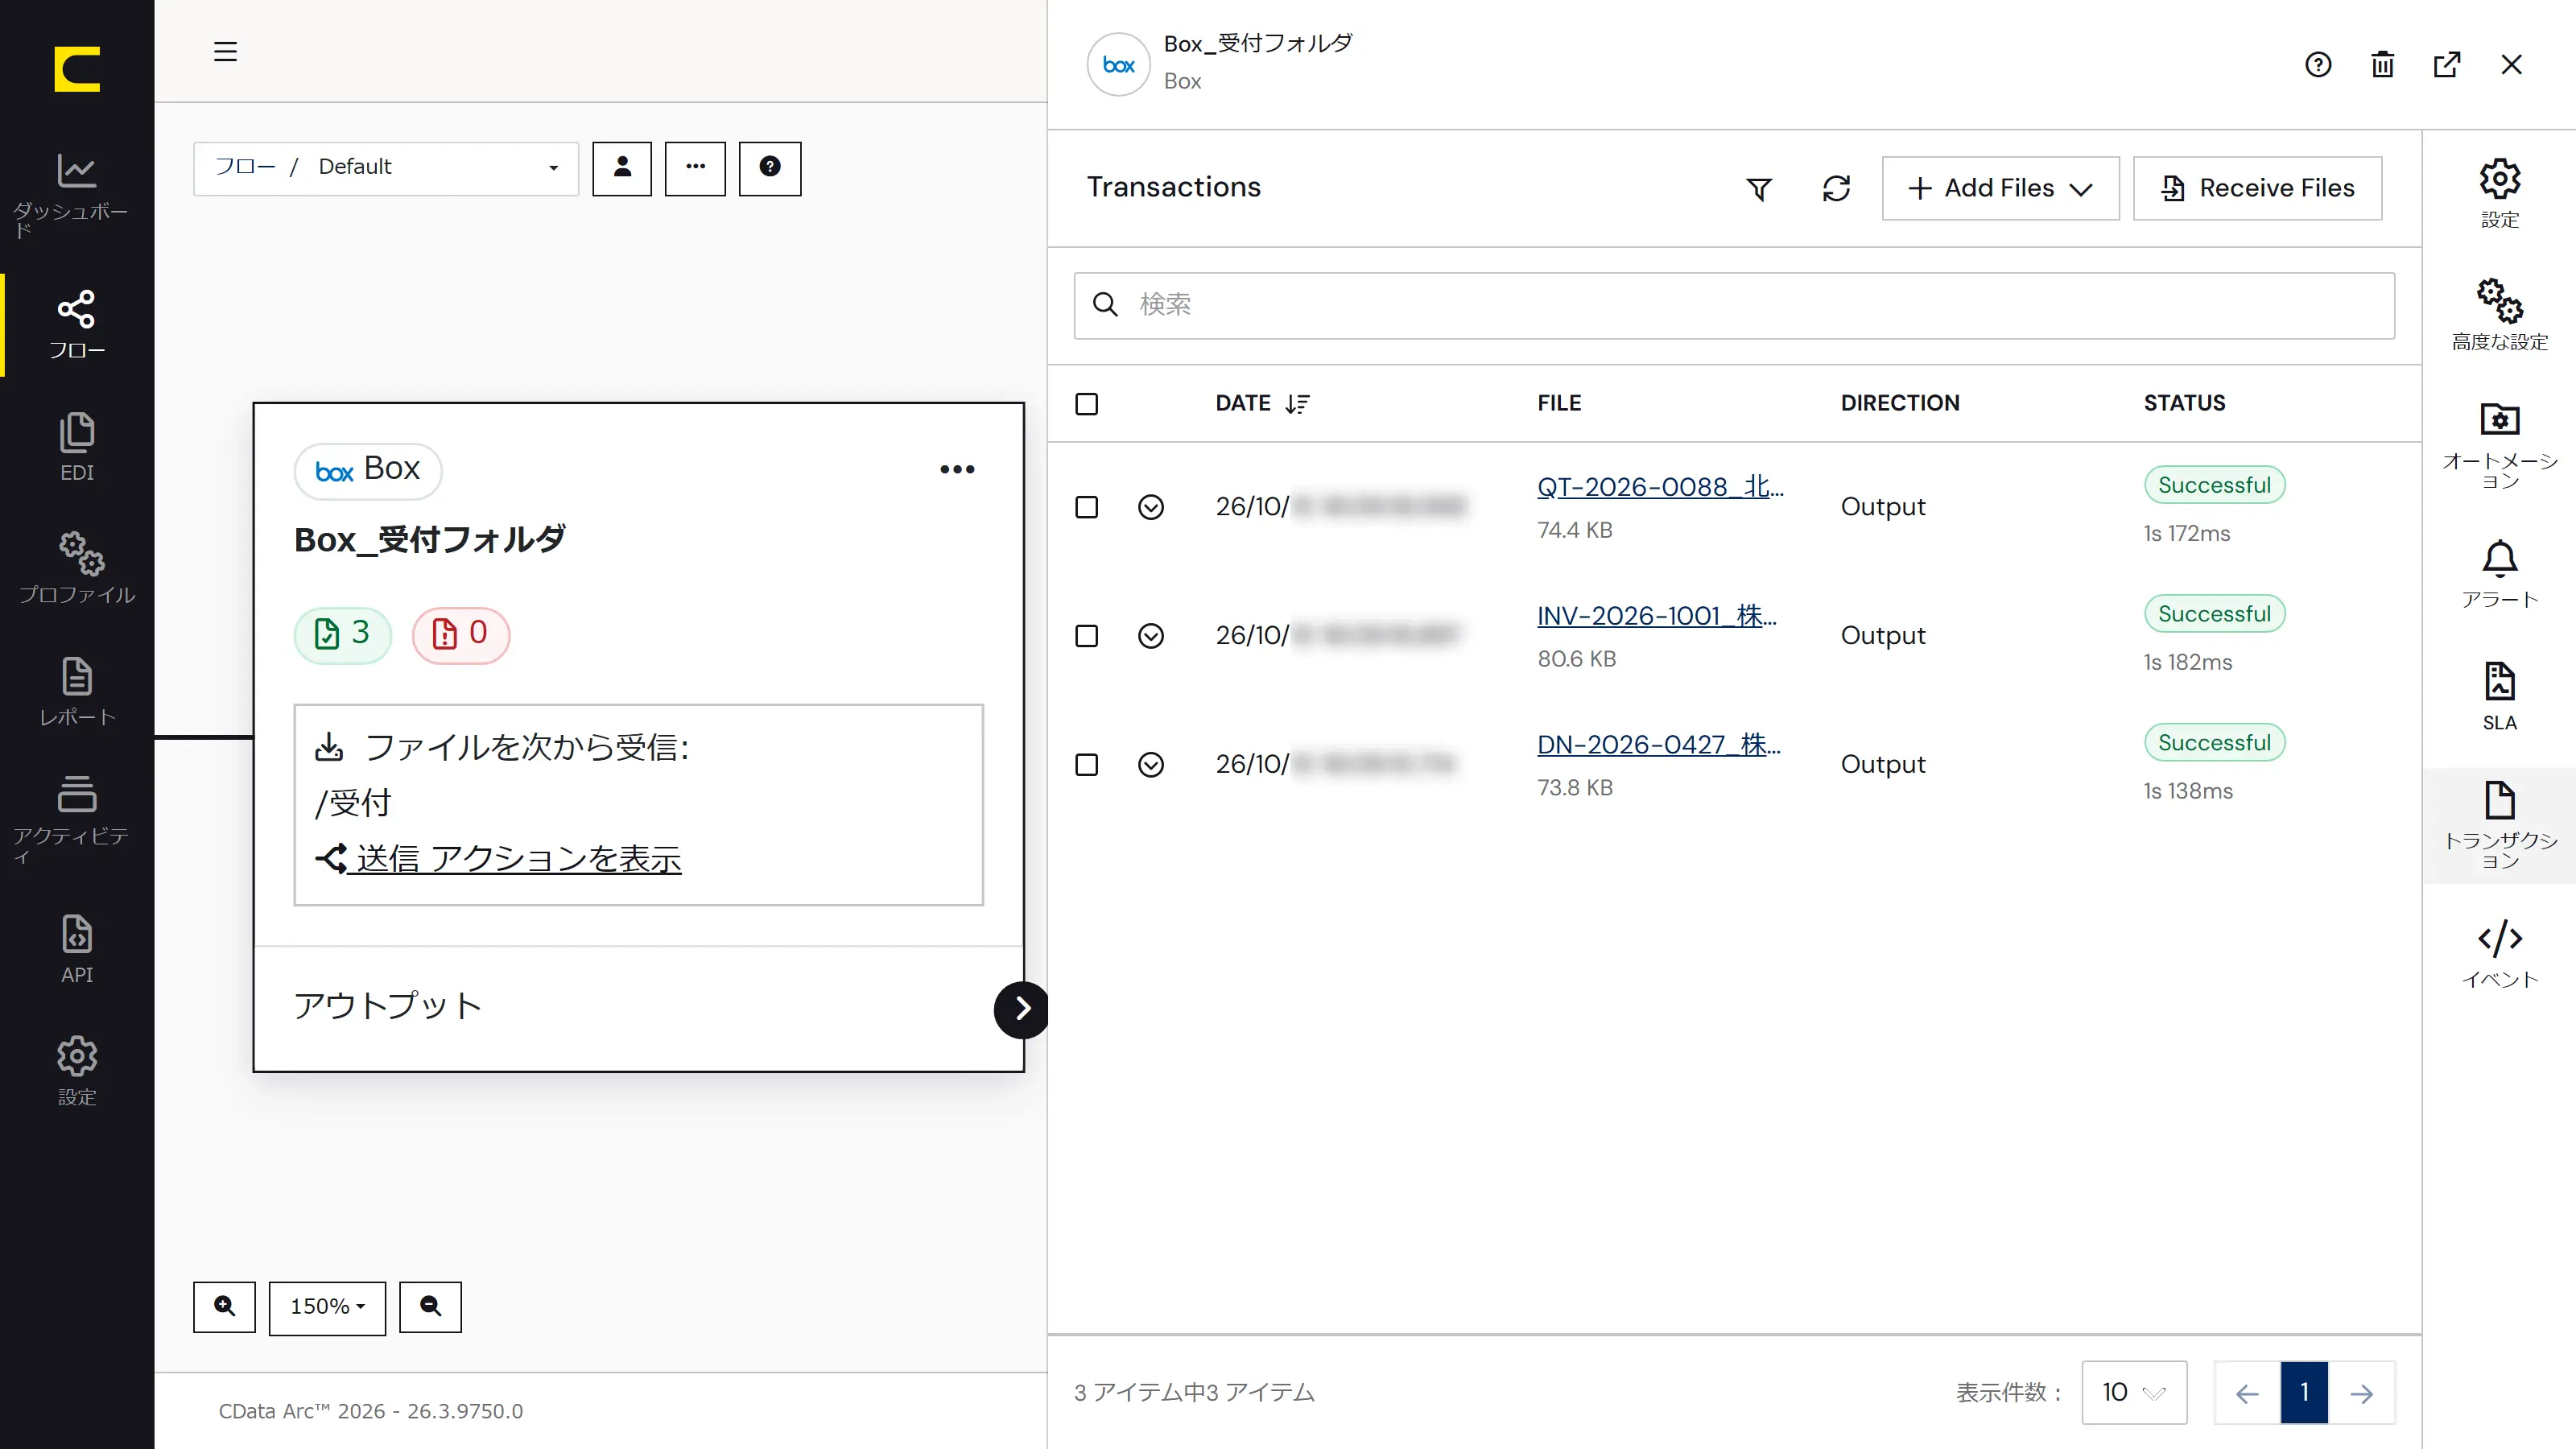Check the box for the DN-2026-0427 row
The image size is (2576, 1449).
pyautogui.click(x=1086, y=765)
